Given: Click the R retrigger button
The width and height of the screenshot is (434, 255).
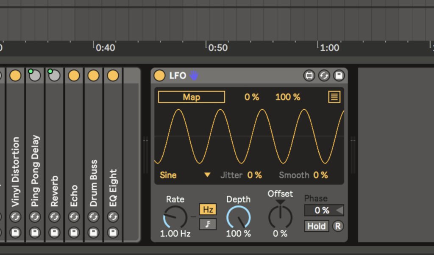Looking at the screenshot, I should tap(338, 226).
